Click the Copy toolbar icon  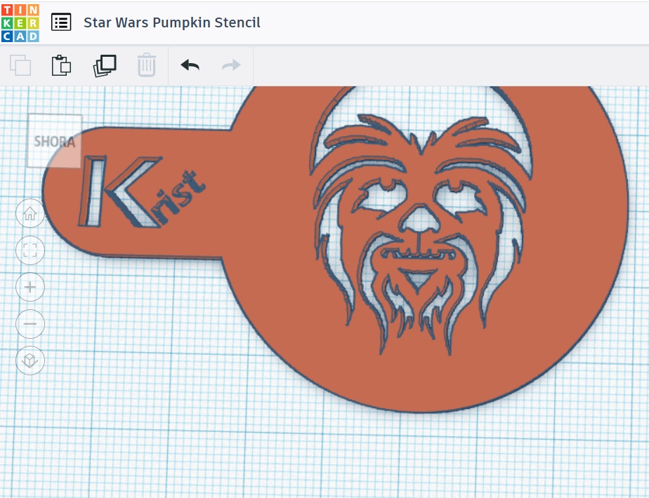[20, 65]
